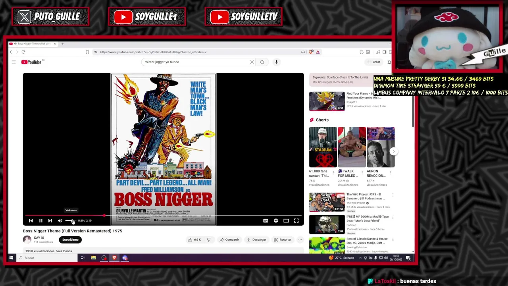Seek on the red video progress bar

[163, 215]
